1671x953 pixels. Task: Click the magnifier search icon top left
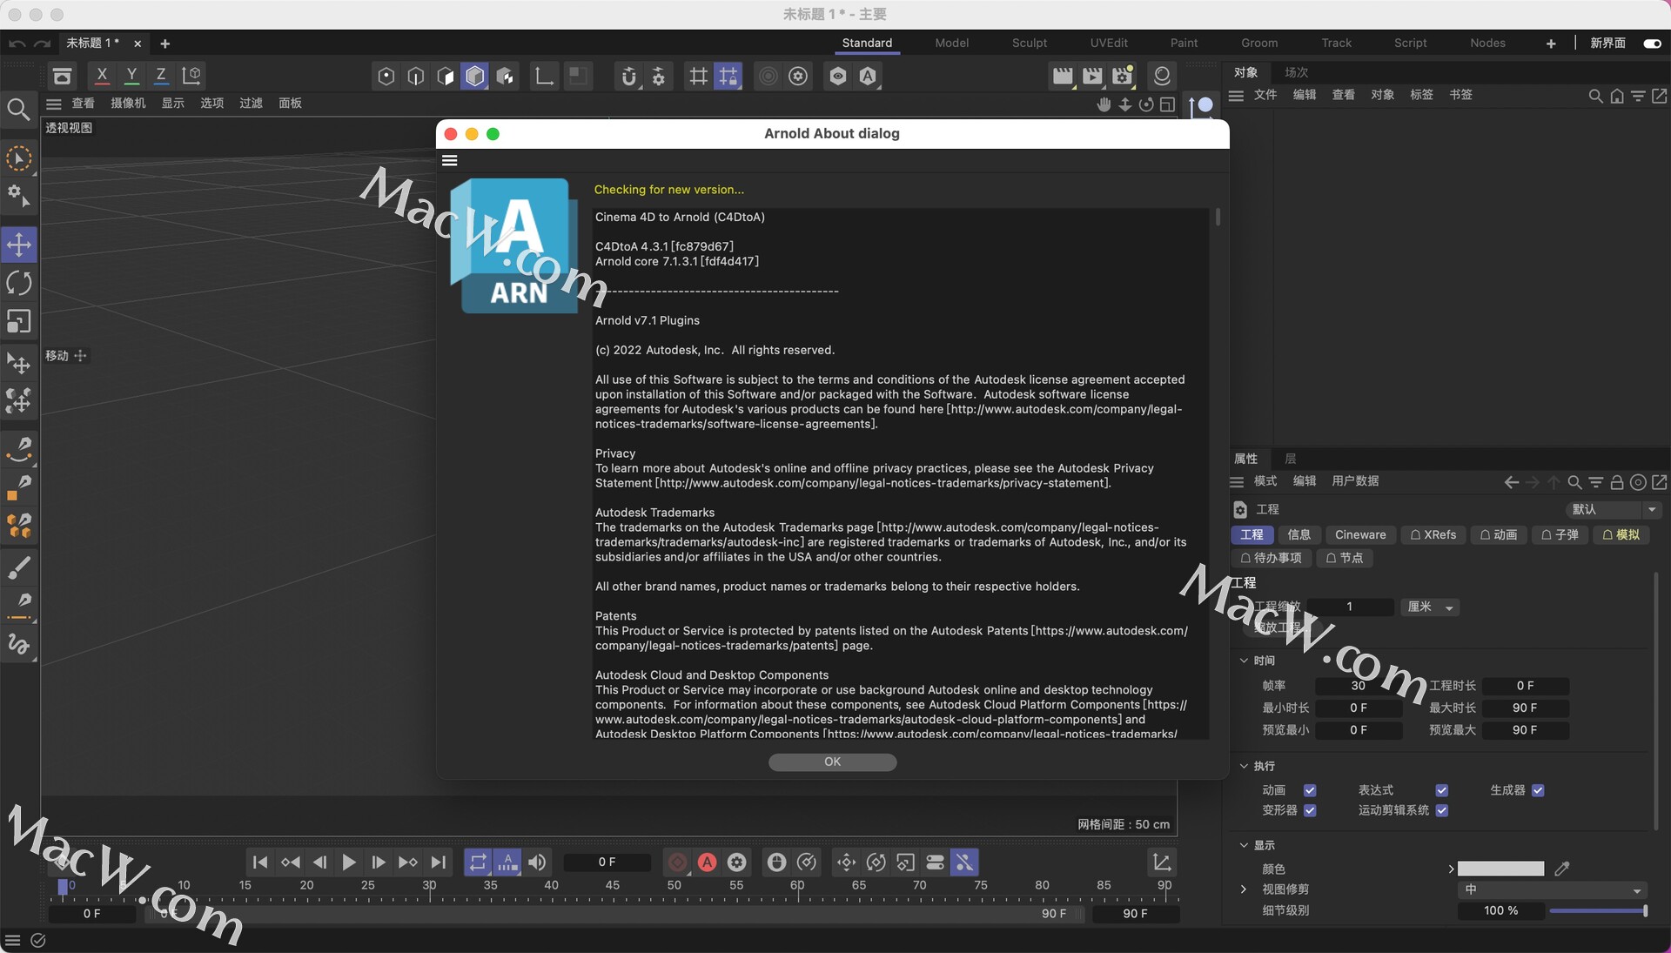[x=17, y=110]
